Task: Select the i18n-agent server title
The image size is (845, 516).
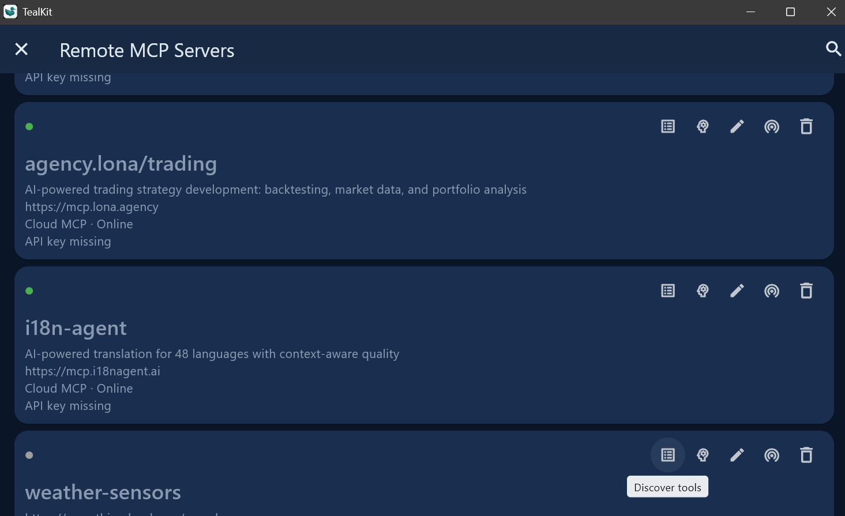Action: pyautogui.click(x=76, y=328)
